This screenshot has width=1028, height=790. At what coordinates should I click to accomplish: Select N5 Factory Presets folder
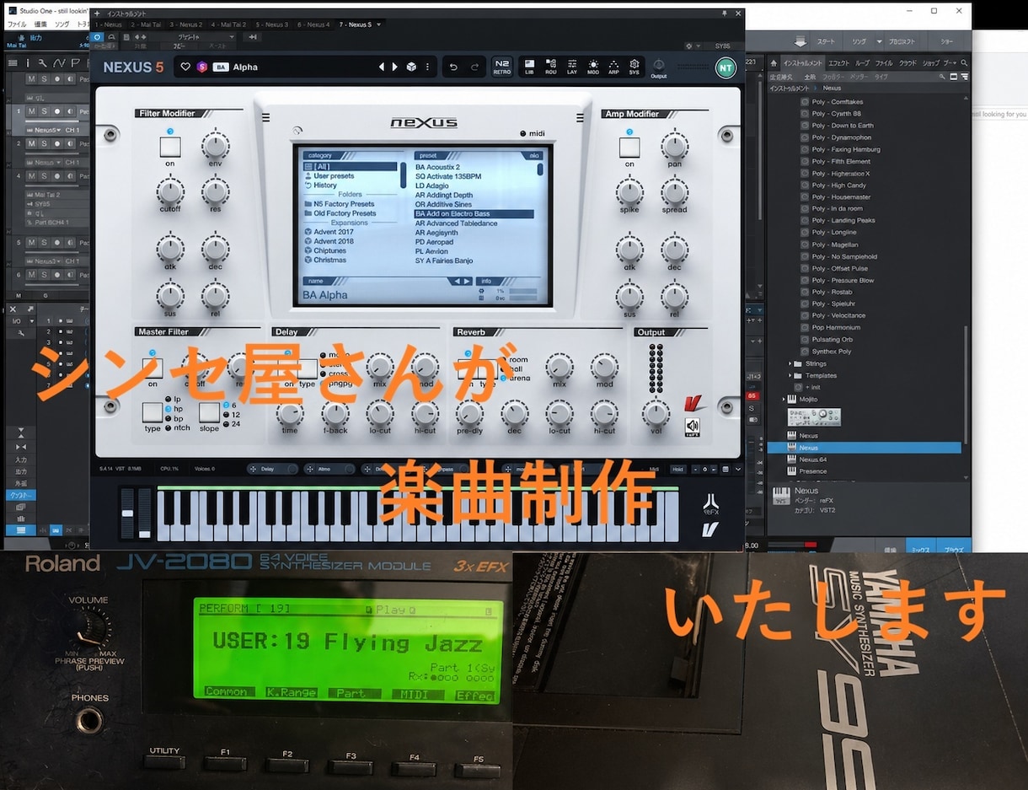coord(344,204)
